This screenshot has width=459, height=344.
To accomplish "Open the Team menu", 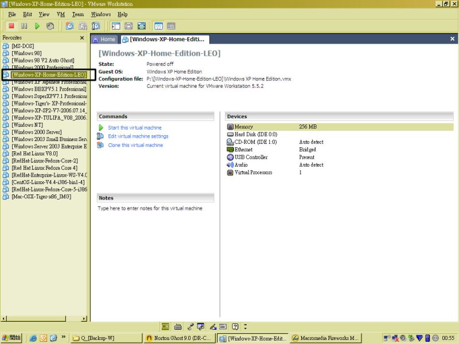I will pyautogui.click(x=78, y=14).
